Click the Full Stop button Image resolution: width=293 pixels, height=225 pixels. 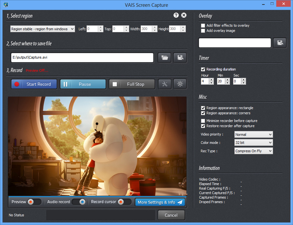[132, 84]
